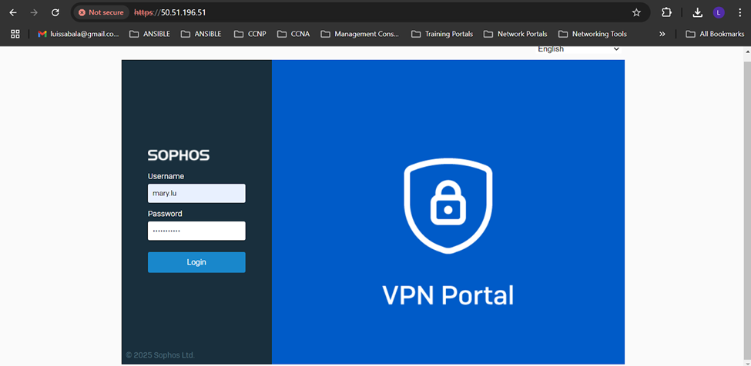This screenshot has height=366, width=751.
Task: Click the Username field with mary.lu
Action: [x=196, y=194]
